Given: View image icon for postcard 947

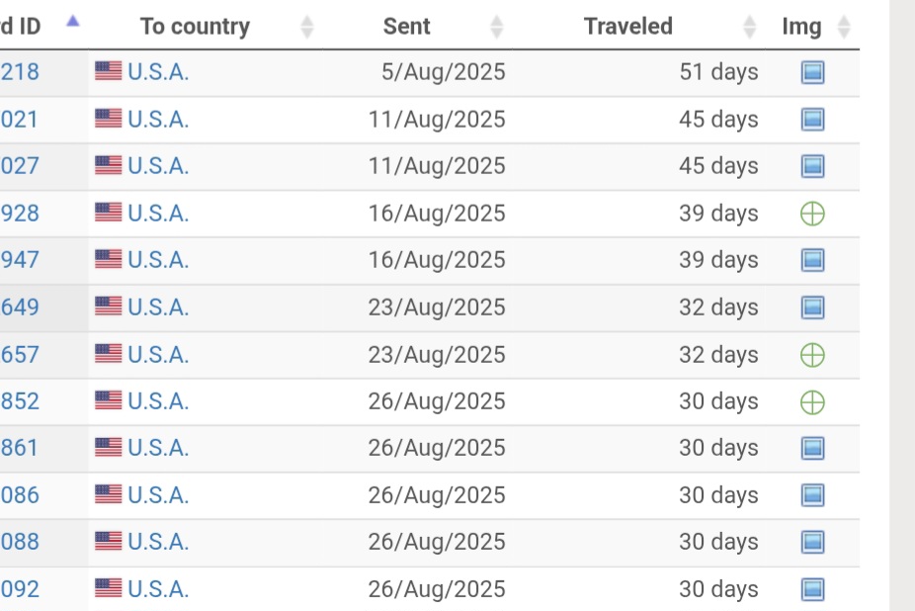Looking at the screenshot, I should click(x=812, y=260).
